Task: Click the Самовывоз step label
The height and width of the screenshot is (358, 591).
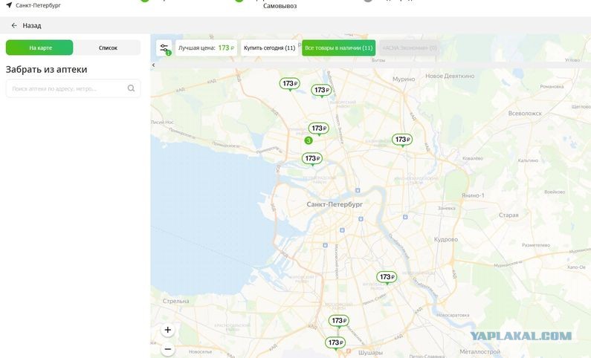Action: [x=278, y=5]
